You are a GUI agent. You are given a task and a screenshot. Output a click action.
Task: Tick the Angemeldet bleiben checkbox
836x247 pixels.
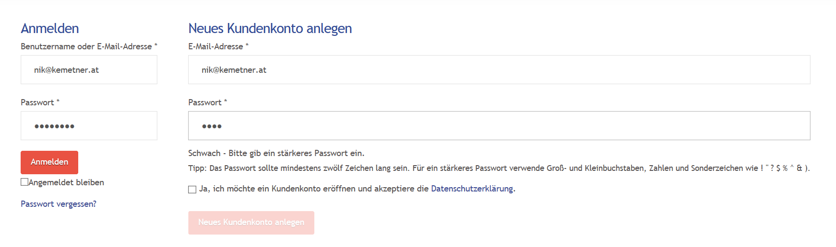click(x=24, y=182)
